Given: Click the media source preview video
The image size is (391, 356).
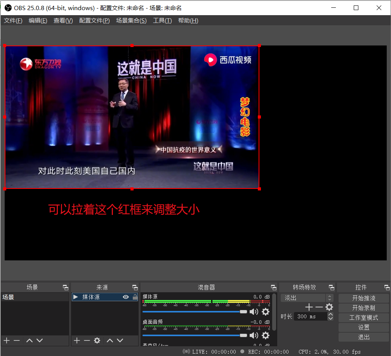Looking at the screenshot, I should pos(132,117).
